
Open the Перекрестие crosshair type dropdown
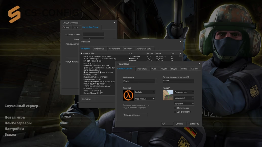[x=184, y=92]
